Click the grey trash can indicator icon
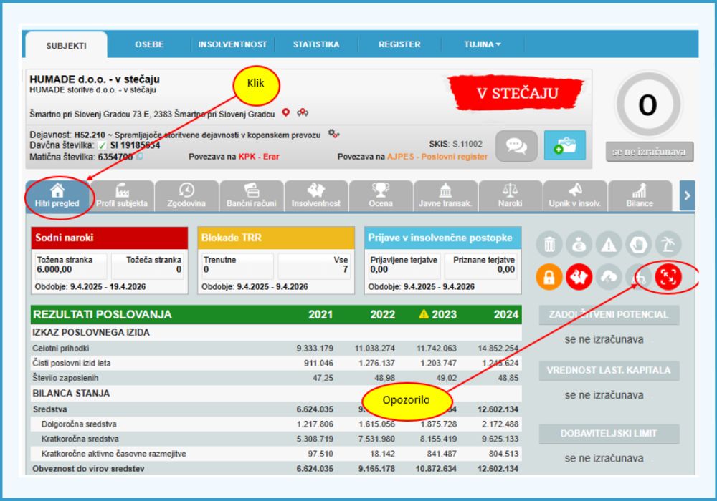 coord(549,245)
